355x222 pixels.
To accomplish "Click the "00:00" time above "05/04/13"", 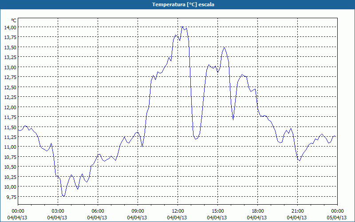I will tap(337, 211).
